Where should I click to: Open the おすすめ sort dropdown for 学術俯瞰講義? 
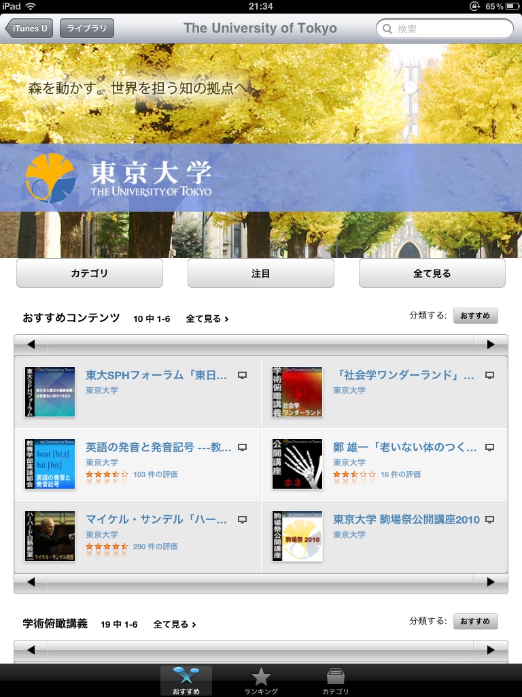tap(475, 621)
